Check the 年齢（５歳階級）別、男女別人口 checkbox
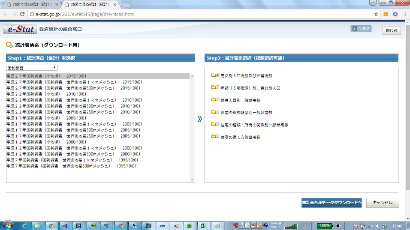The height and width of the screenshot is (230, 410). 218,88
